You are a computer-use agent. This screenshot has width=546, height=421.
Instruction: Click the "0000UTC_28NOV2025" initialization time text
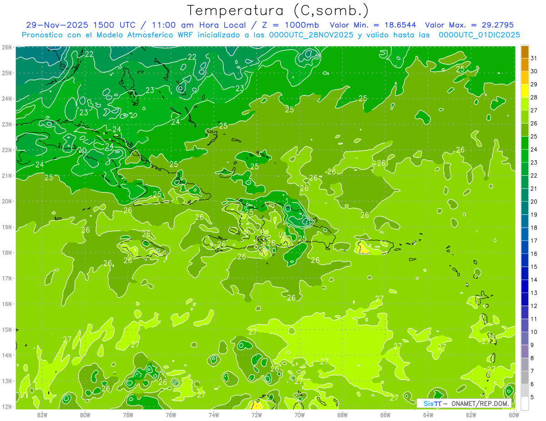pyautogui.click(x=311, y=35)
